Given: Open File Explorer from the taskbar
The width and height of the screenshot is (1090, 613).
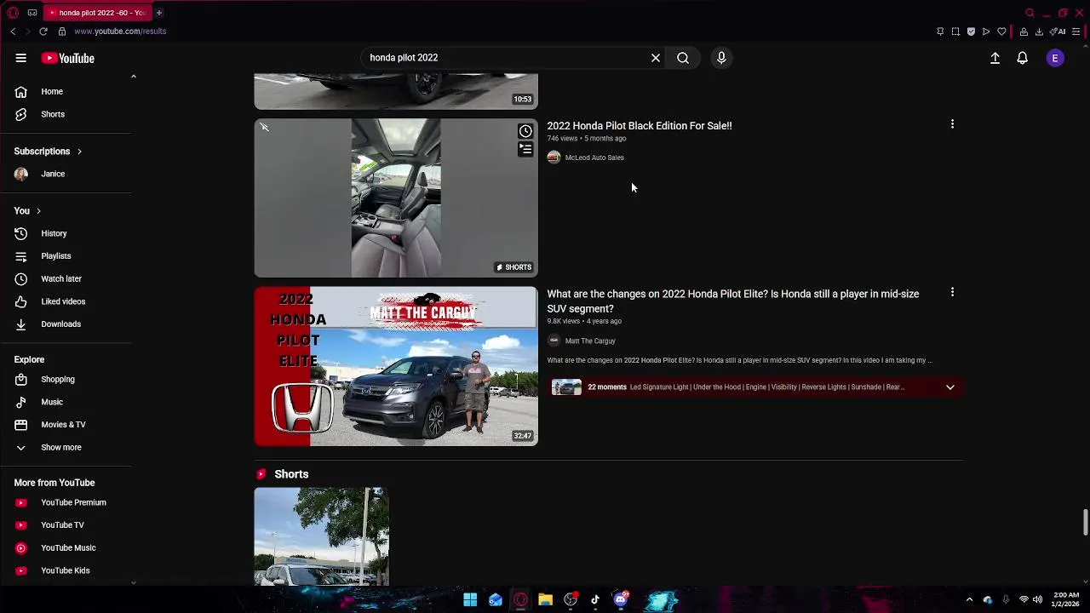Looking at the screenshot, I should [546, 600].
